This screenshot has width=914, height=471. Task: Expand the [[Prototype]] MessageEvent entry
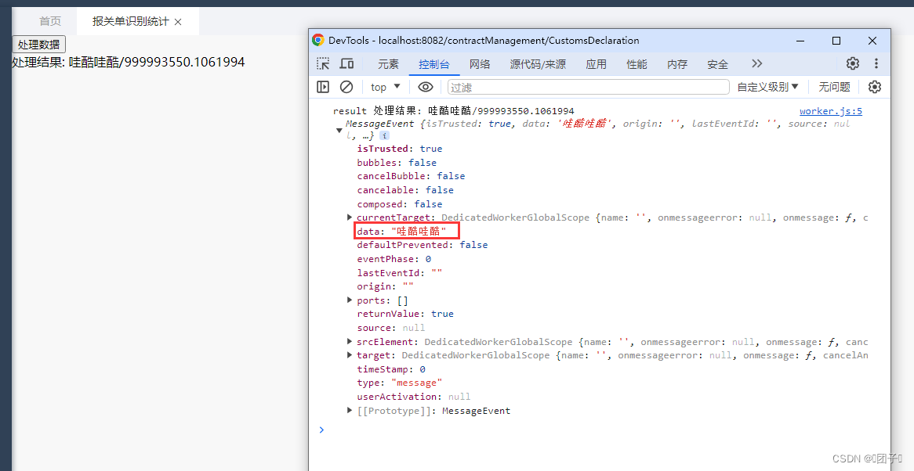350,410
